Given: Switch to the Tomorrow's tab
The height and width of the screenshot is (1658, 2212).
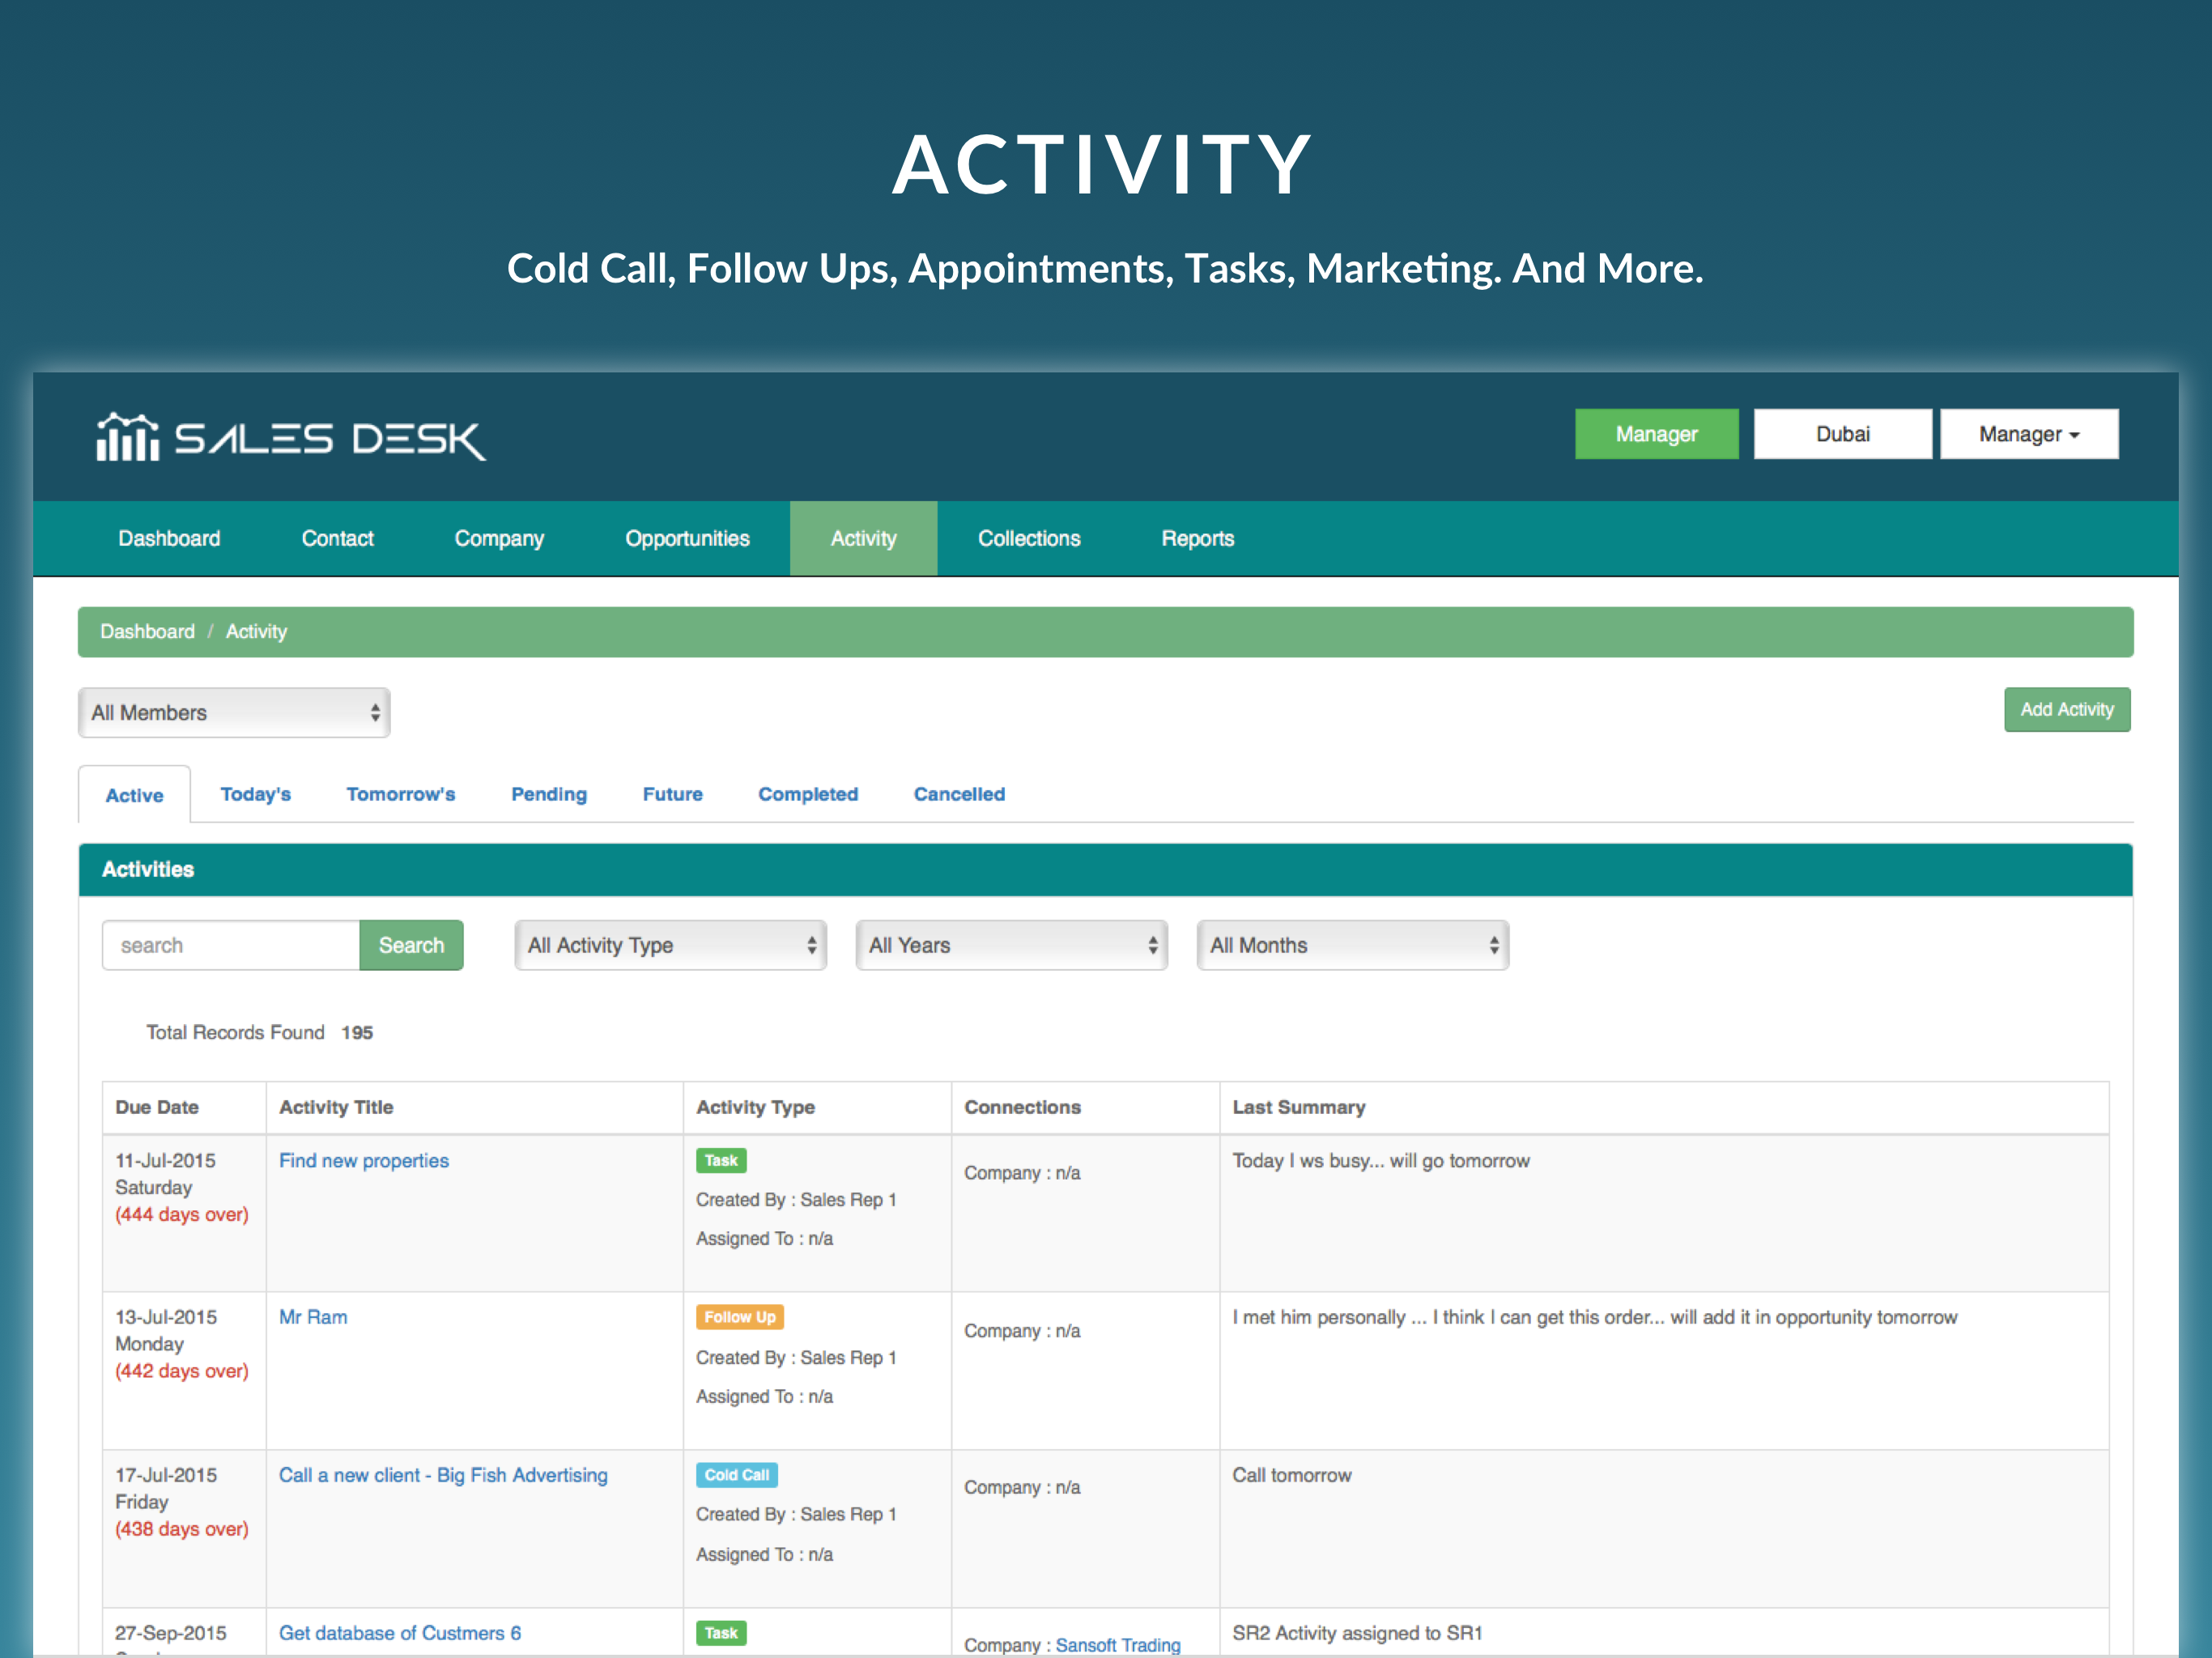Looking at the screenshot, I should 400,794.
